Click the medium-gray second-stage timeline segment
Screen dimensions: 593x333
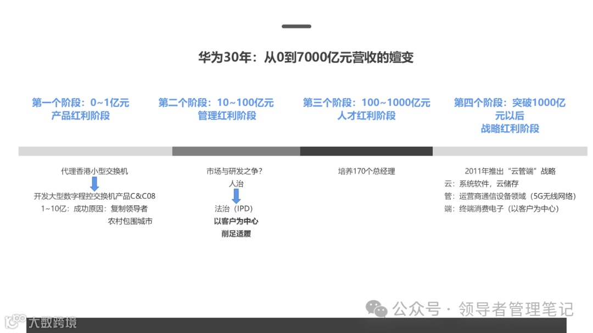tap(236, 151)
